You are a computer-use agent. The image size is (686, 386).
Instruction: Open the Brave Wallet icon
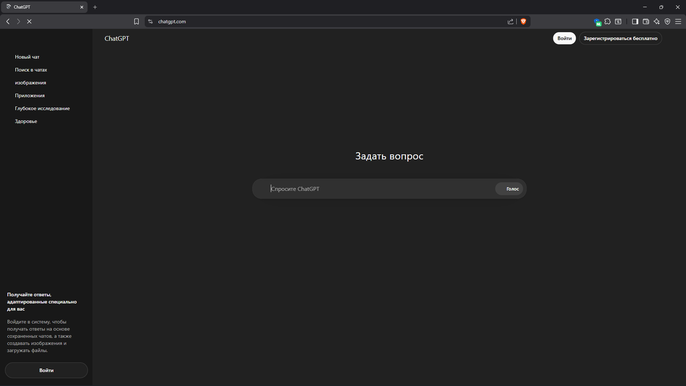(646, 21)
